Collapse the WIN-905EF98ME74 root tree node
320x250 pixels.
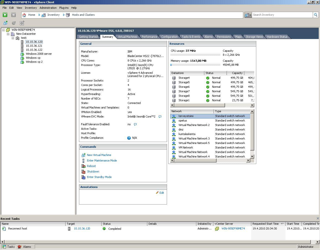pos(3,30)
